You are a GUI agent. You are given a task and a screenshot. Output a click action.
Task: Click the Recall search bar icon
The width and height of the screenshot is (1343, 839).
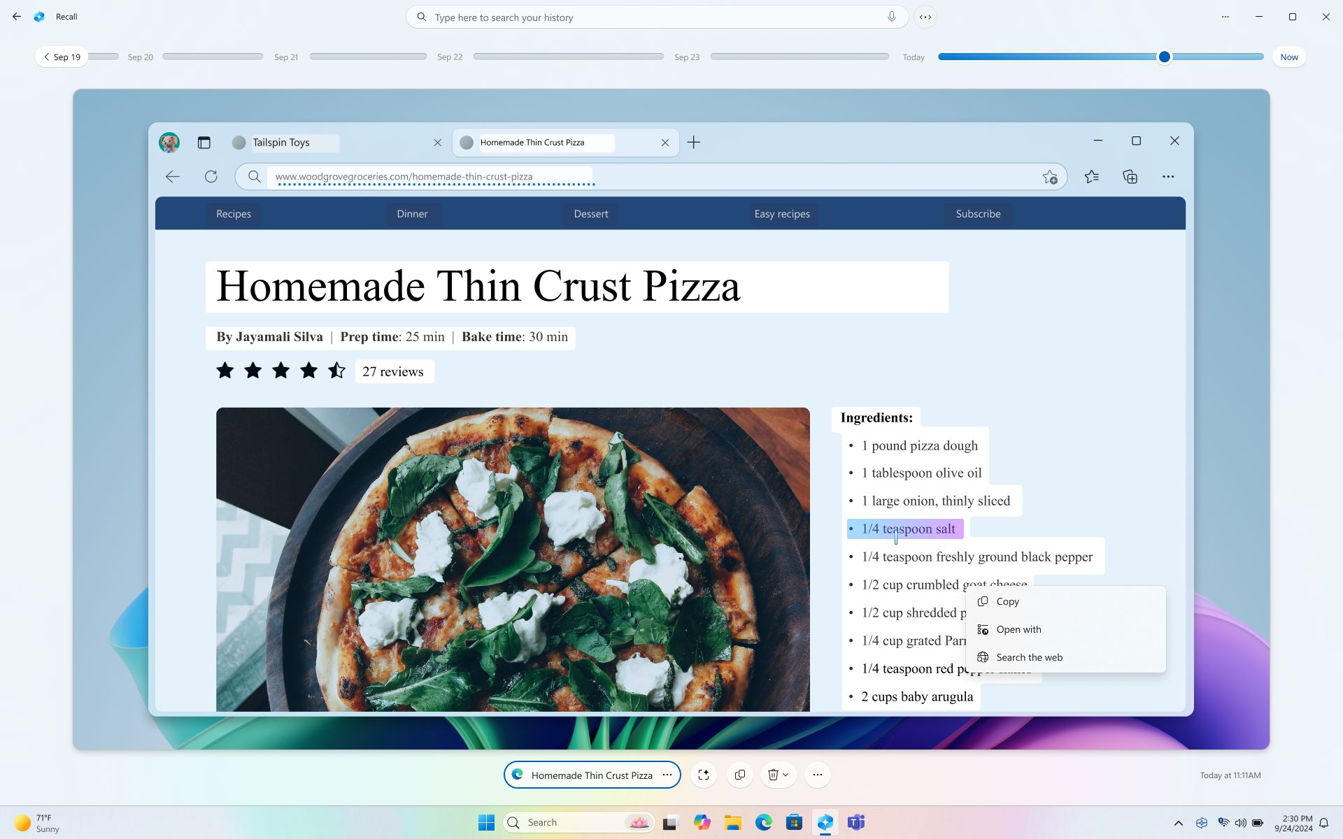click(x=422, y=17)
